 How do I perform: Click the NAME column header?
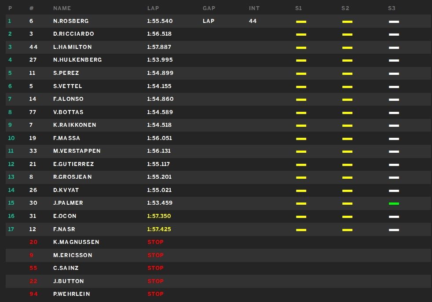pyautogui.click(x=62, y=8)
